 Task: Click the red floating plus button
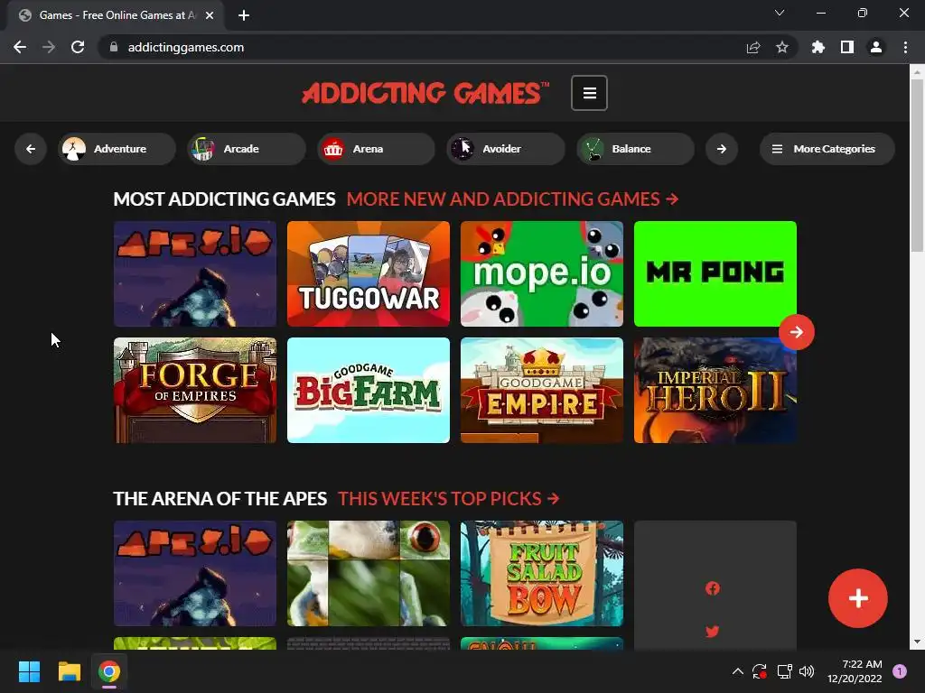coord(858,598)
